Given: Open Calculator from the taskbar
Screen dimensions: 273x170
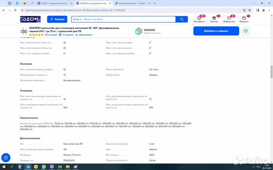Looking at the screenshot, I should click(x=20, y=167).
